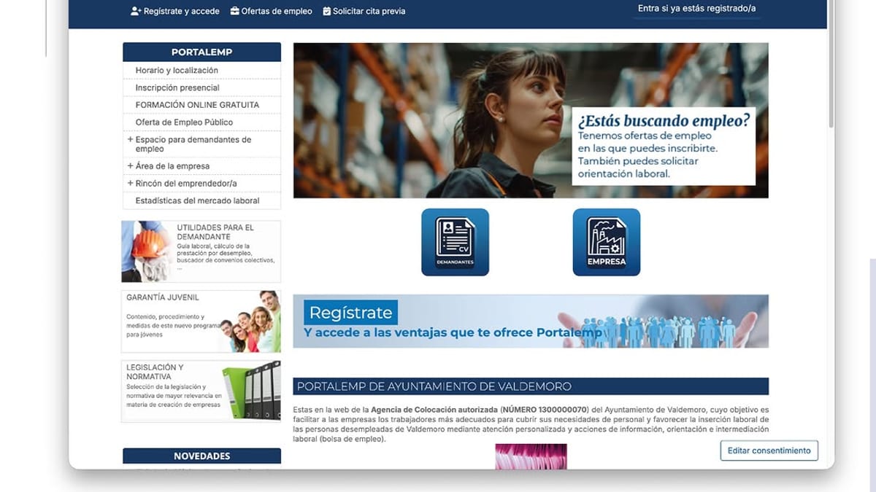Open the Empresa factory icon
Screen dimensions: 876x492
coord(607,242)
